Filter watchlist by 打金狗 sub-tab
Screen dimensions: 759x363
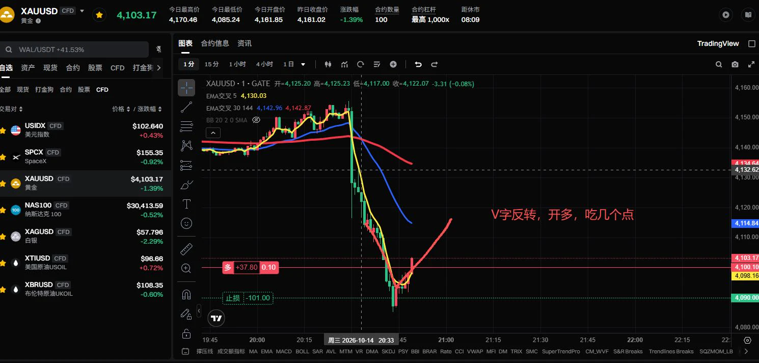(x=44, y=90)
